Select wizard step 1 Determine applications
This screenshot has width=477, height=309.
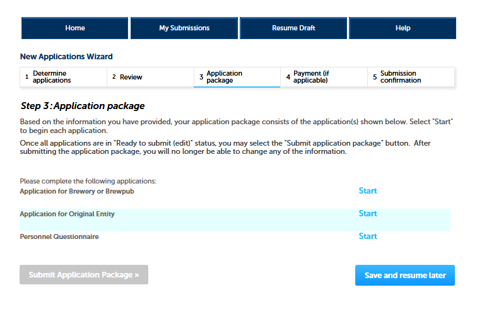click(63, 77)
